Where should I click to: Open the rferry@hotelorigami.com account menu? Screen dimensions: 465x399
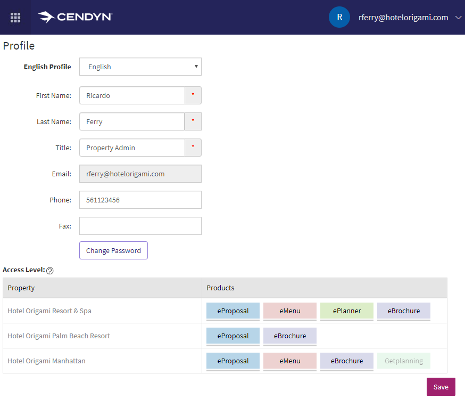403,18
